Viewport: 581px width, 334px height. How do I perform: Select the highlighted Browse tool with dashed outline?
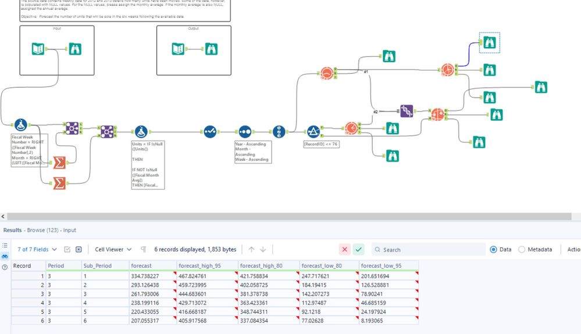[490, 42]
